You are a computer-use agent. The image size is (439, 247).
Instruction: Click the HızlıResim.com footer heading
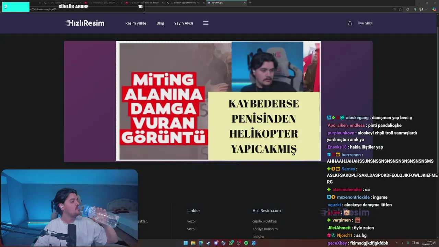[266, 211]
